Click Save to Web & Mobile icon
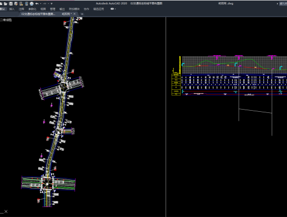Screen dimensions: 287x217 pyautogui.click(x=26, y=4)
